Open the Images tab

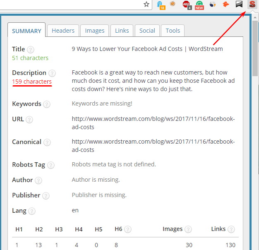95,31
